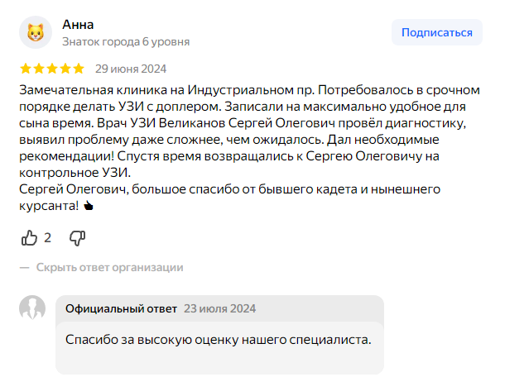This screenshot has height=377, width=529.
Task: Open the reviewer name Анна
Action: [x=78, y=24]
